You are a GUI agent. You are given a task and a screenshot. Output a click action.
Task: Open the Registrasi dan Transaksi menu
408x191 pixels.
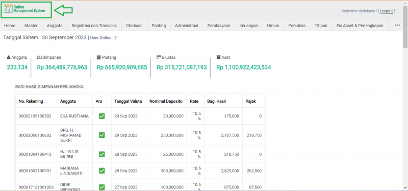click(94, 26)
